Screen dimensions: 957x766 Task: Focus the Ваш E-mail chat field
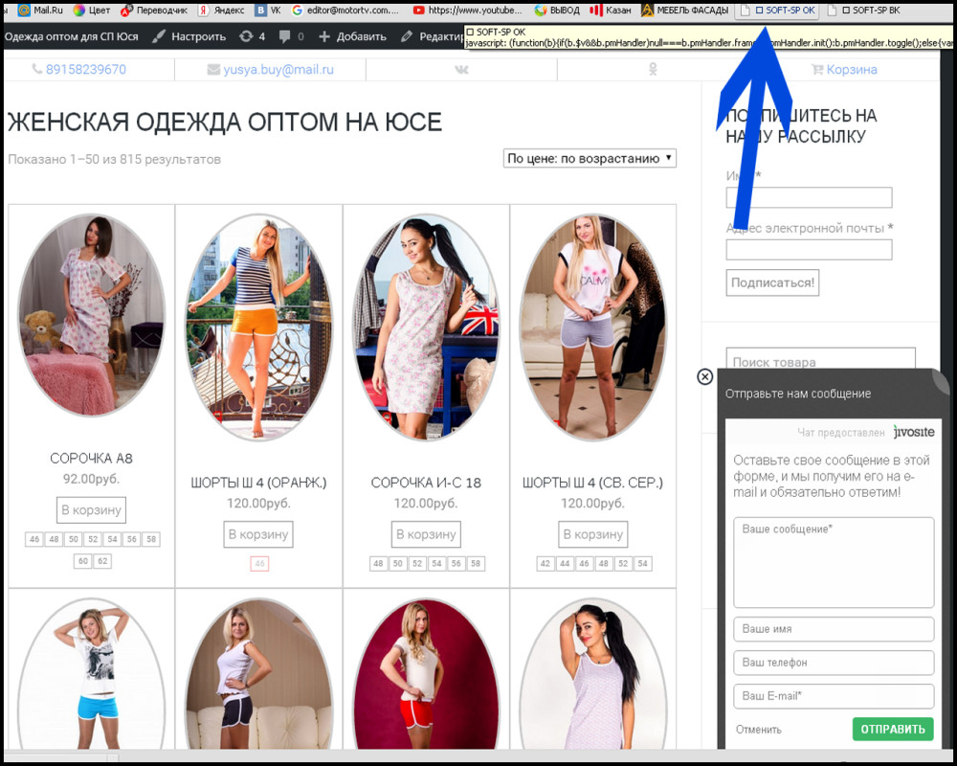point(834,696)
